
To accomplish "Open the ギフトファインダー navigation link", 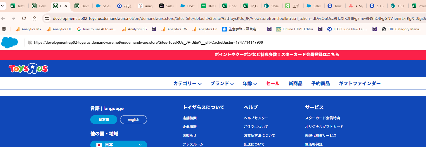I will pyautogui.click(x=360, y=83).
